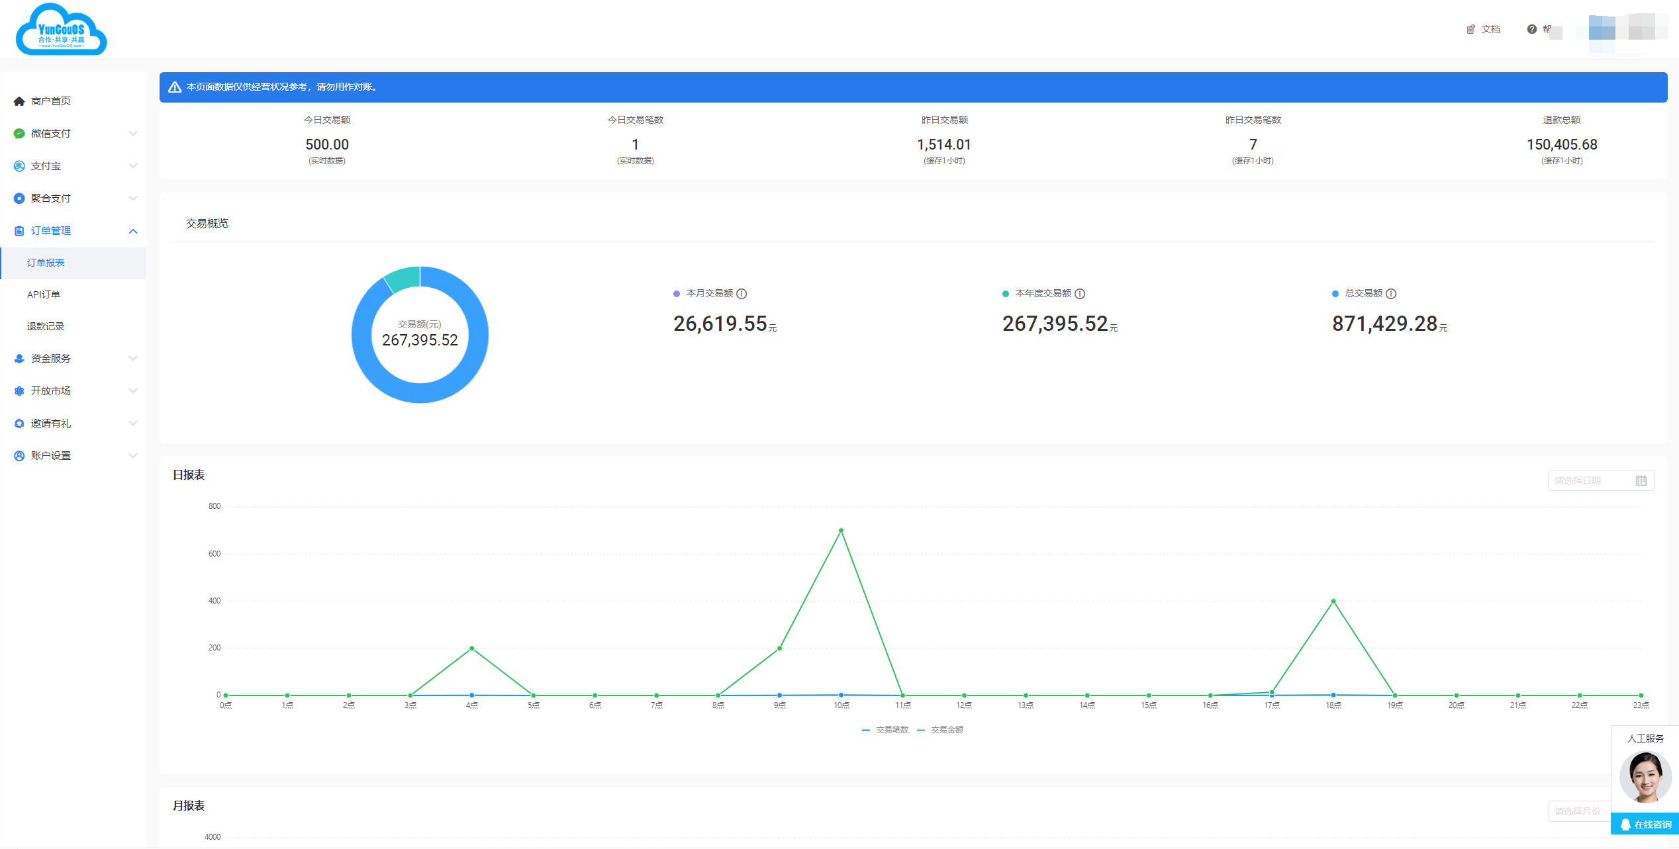Screen dimensions: 1679x849
Task: Expand the 聚合支付 menu chevron
Action: (133, 199)
